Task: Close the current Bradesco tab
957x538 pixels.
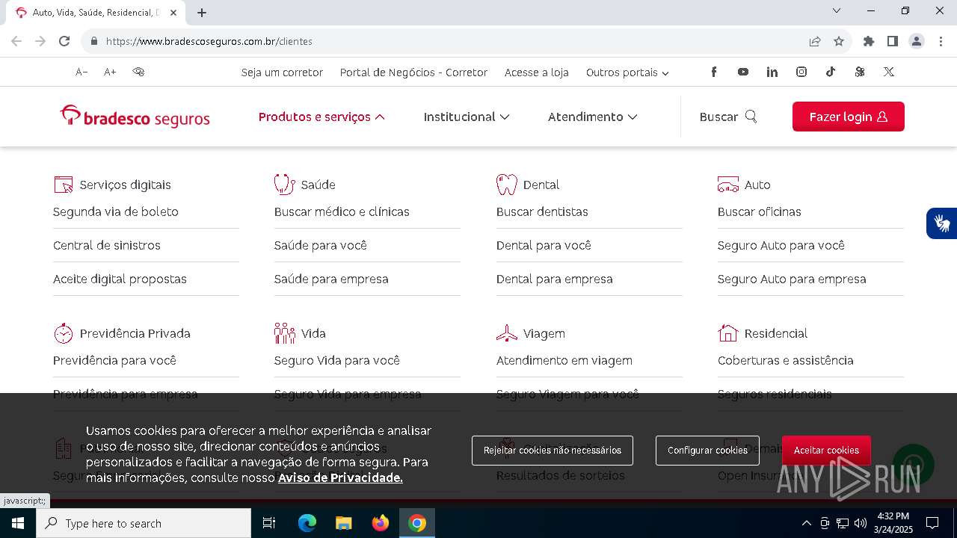Action: click(173, 12)
